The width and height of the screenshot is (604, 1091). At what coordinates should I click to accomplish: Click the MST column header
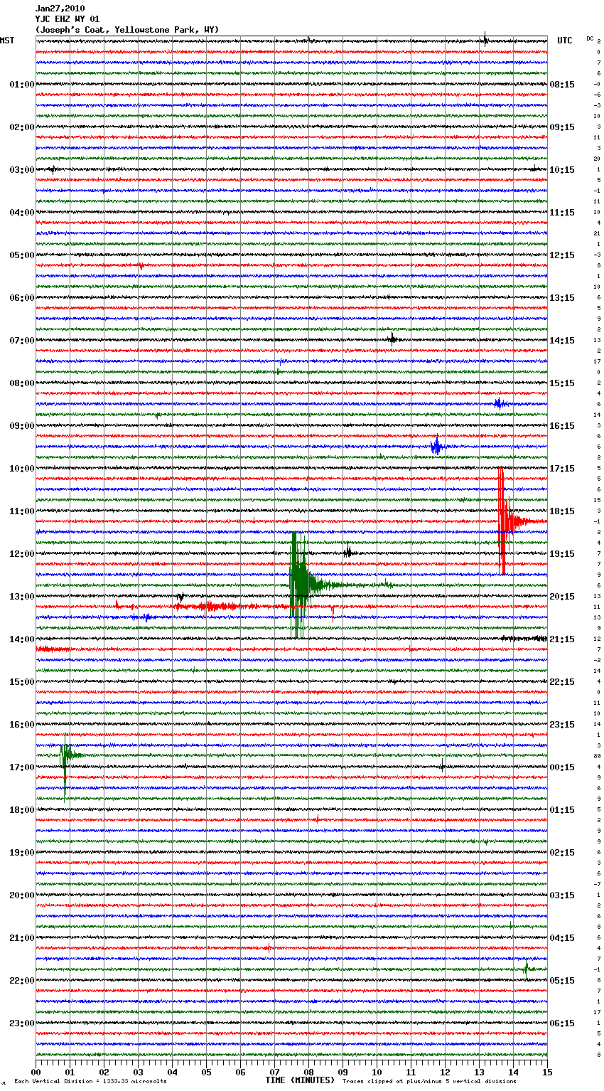[x=7, y=41]
